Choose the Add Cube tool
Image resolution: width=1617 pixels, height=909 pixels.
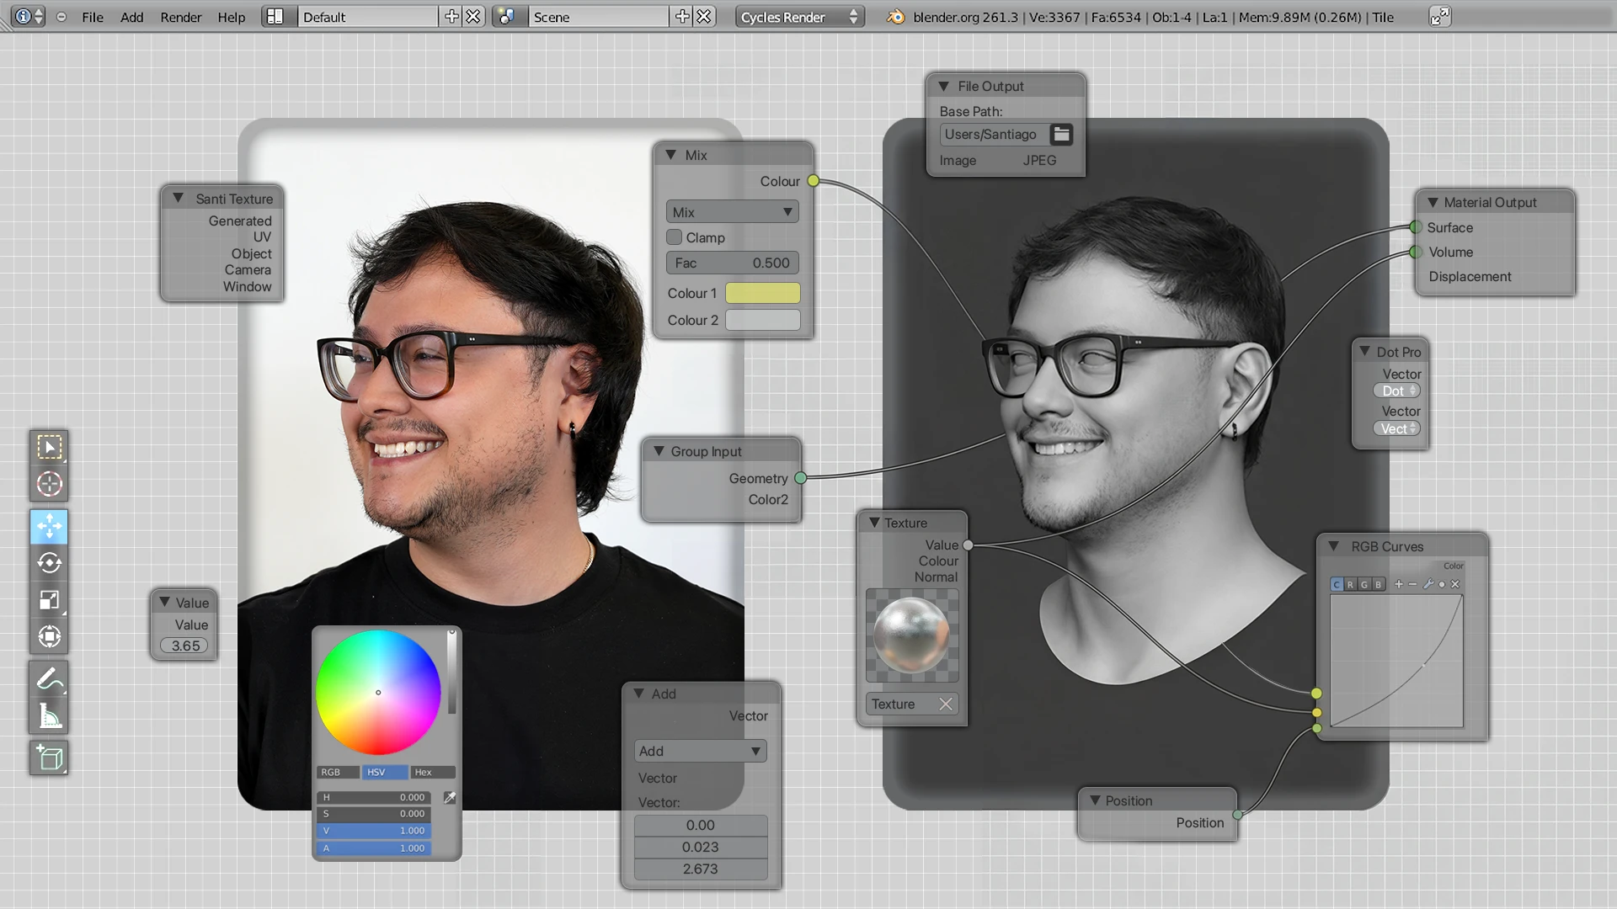(48, 757)
